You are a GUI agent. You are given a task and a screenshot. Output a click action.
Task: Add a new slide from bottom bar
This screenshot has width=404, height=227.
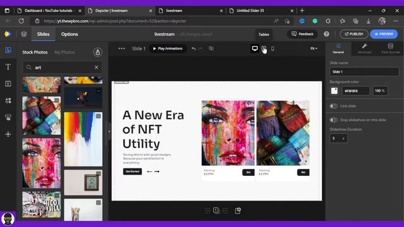[237, 211]
